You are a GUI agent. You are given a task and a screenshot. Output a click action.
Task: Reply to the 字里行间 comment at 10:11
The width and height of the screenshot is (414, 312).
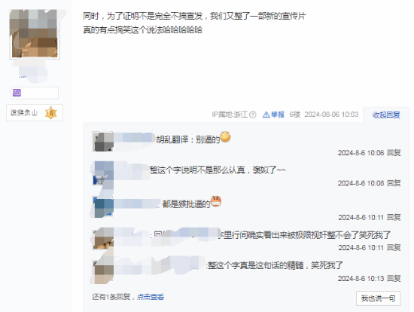pos(394,247)
